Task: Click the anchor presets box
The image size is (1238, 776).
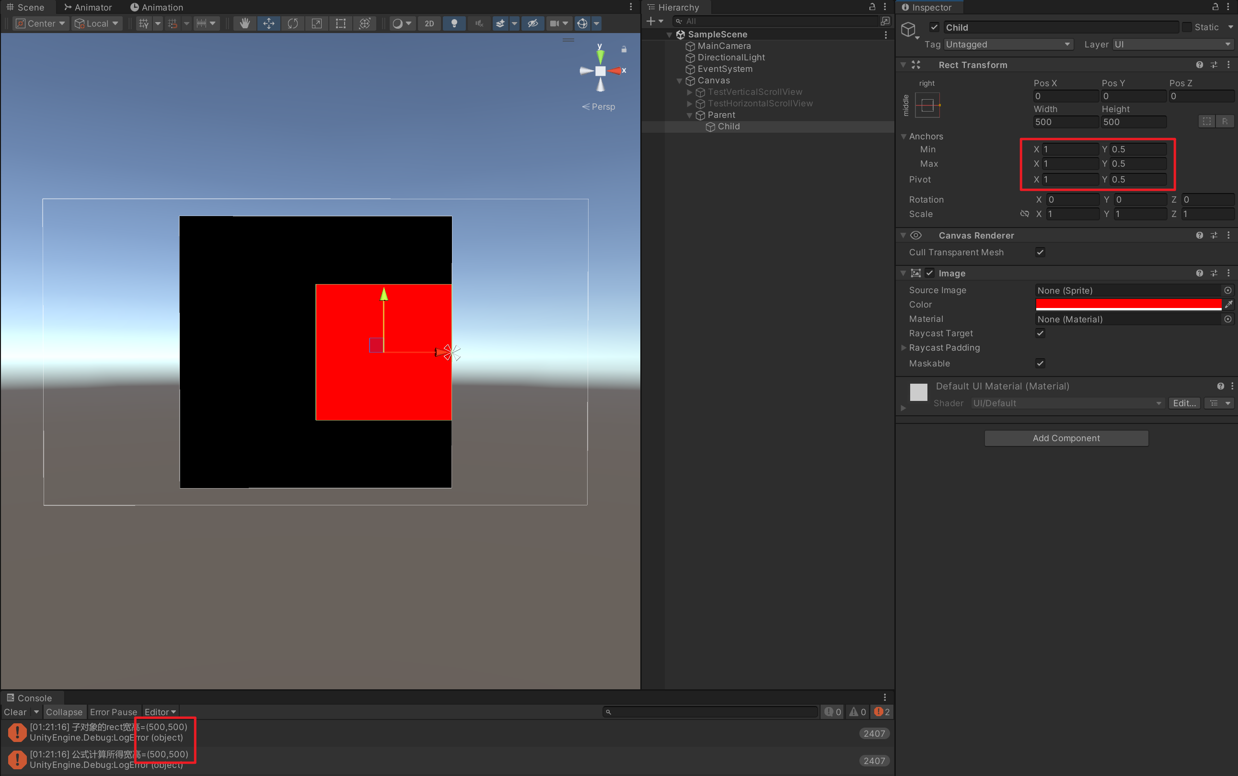Action: pyautogui.click(x=927, y=105)
